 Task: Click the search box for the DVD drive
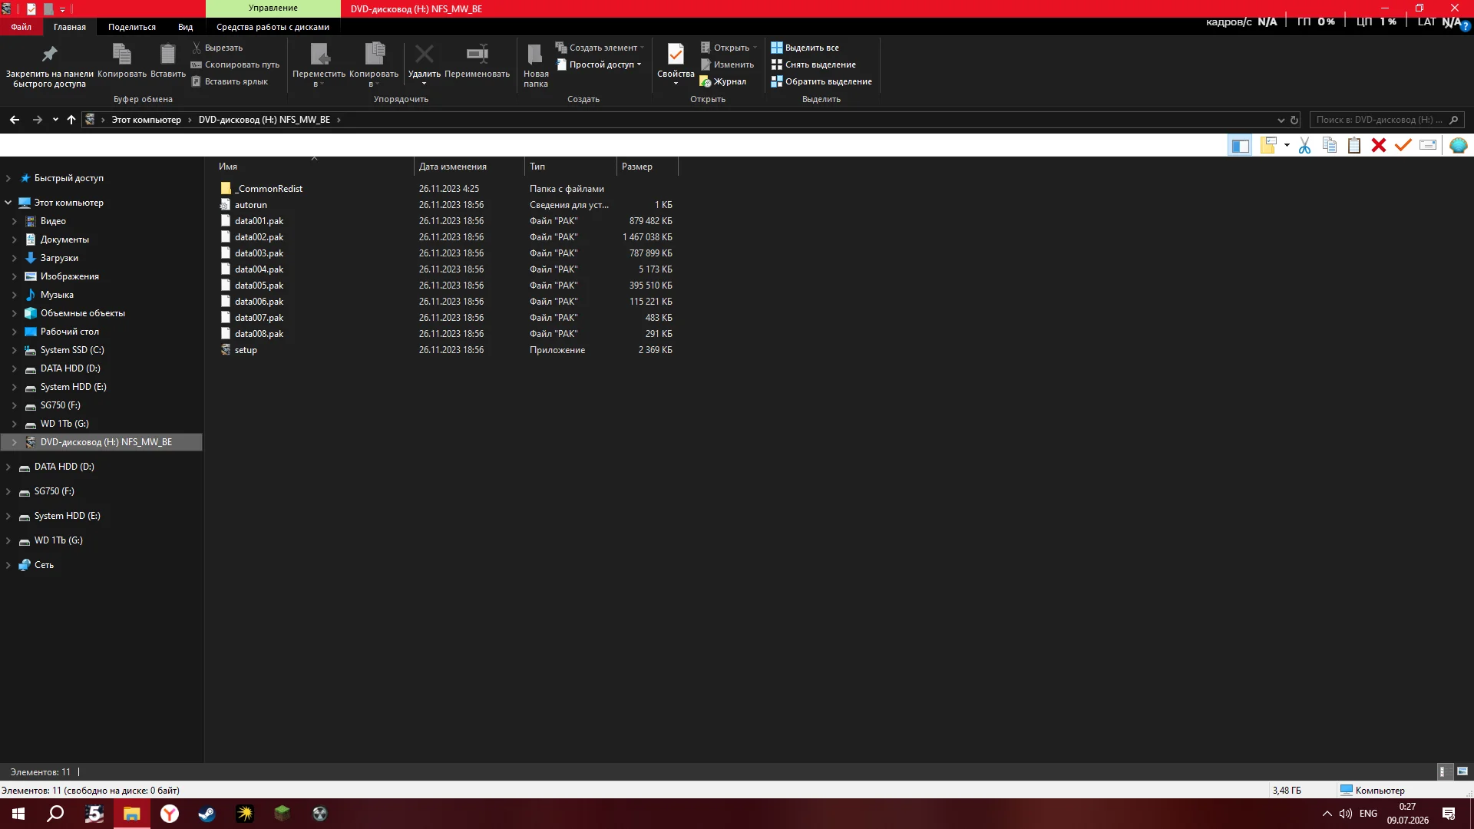tap(1386, 120)
